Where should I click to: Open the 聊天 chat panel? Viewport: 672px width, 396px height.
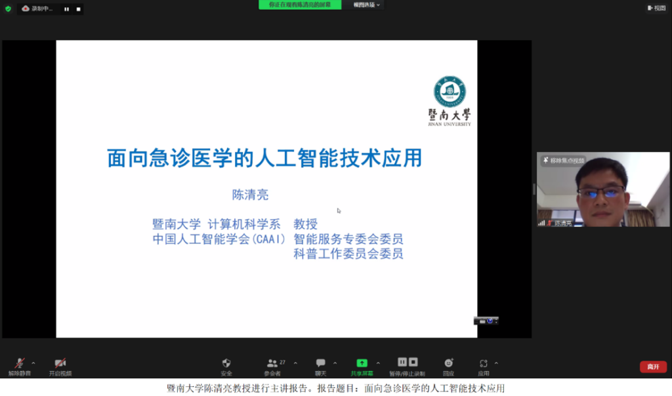(x=320, y=367)
